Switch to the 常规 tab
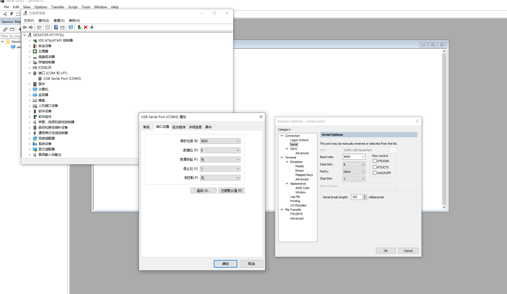The height and width of the screenshot is (294, 507). pos(147,127)
